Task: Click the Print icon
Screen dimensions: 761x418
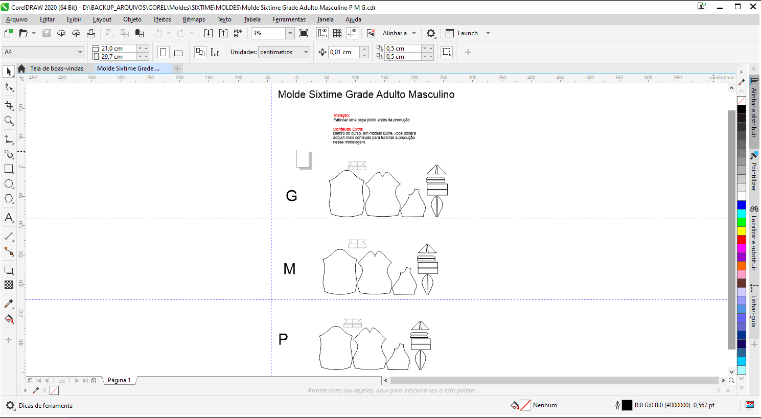Action: [x=91, y=33]
